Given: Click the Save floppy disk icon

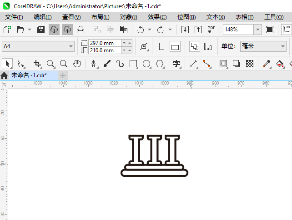Looking at the screenshot, I should pos(41,30).
